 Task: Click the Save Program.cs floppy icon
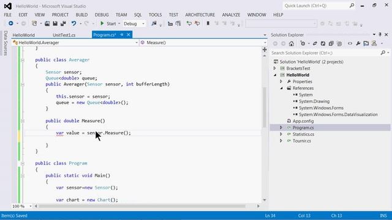(55, 23)
